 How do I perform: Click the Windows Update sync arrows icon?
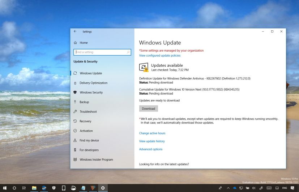click(75, 73)
